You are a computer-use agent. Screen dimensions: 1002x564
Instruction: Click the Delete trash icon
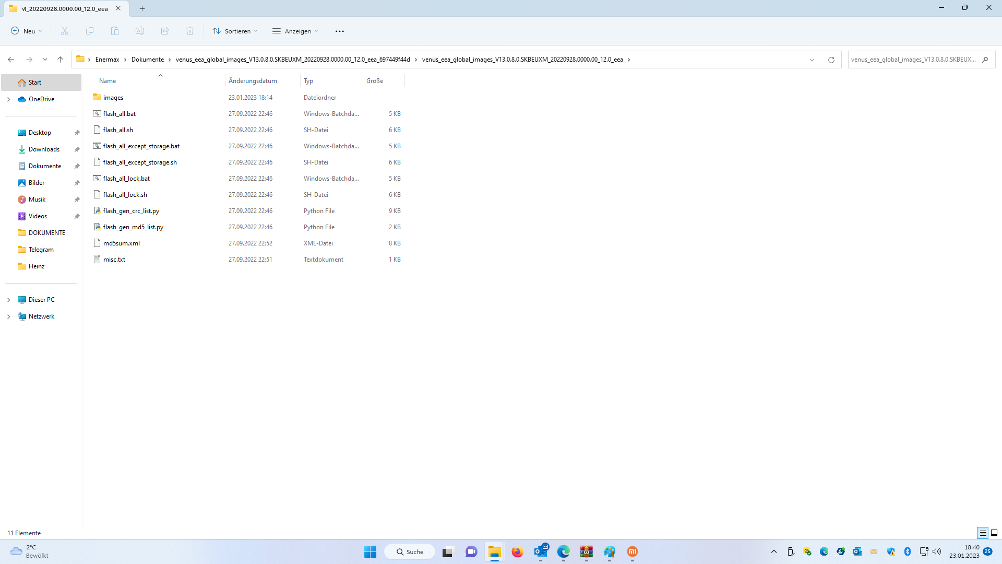tap(190, 31)
